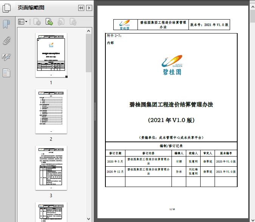Click the 版本编号 column header

[x=226, y=153]
